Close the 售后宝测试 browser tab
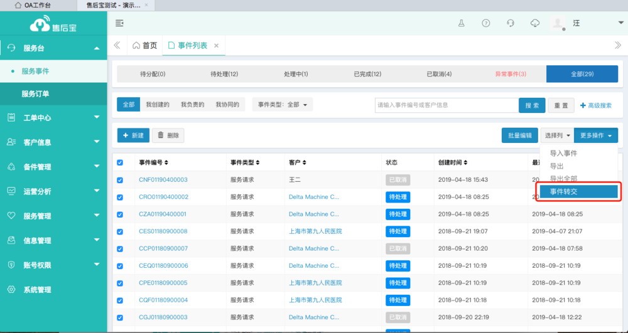This screenshot has height=333, width=628. 146,5
